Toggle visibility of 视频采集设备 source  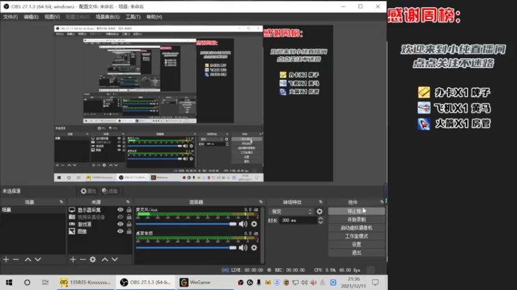point(120,217)
